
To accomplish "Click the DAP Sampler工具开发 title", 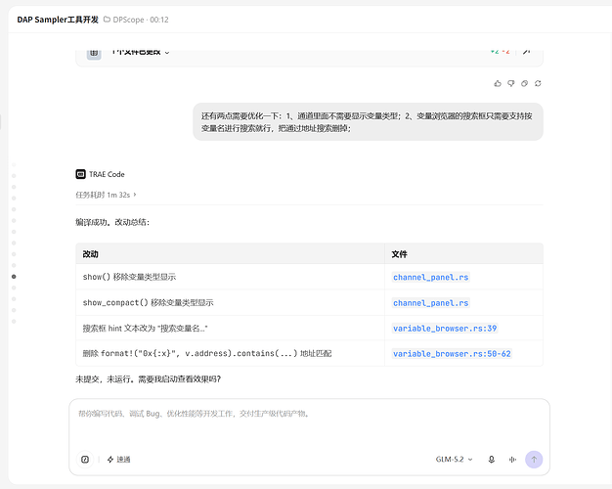I will click(58, 20).
